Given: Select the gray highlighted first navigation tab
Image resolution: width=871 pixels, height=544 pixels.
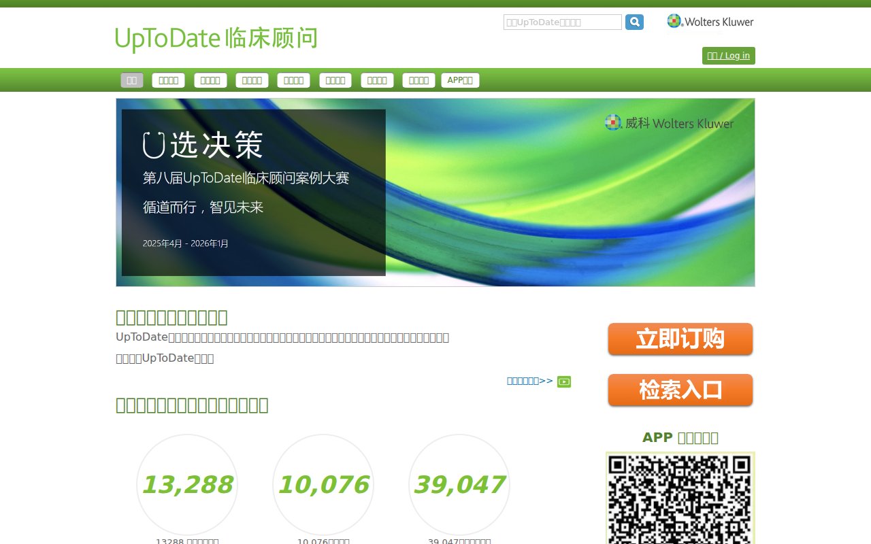Looking at the screenshot, I should [132, 80].
